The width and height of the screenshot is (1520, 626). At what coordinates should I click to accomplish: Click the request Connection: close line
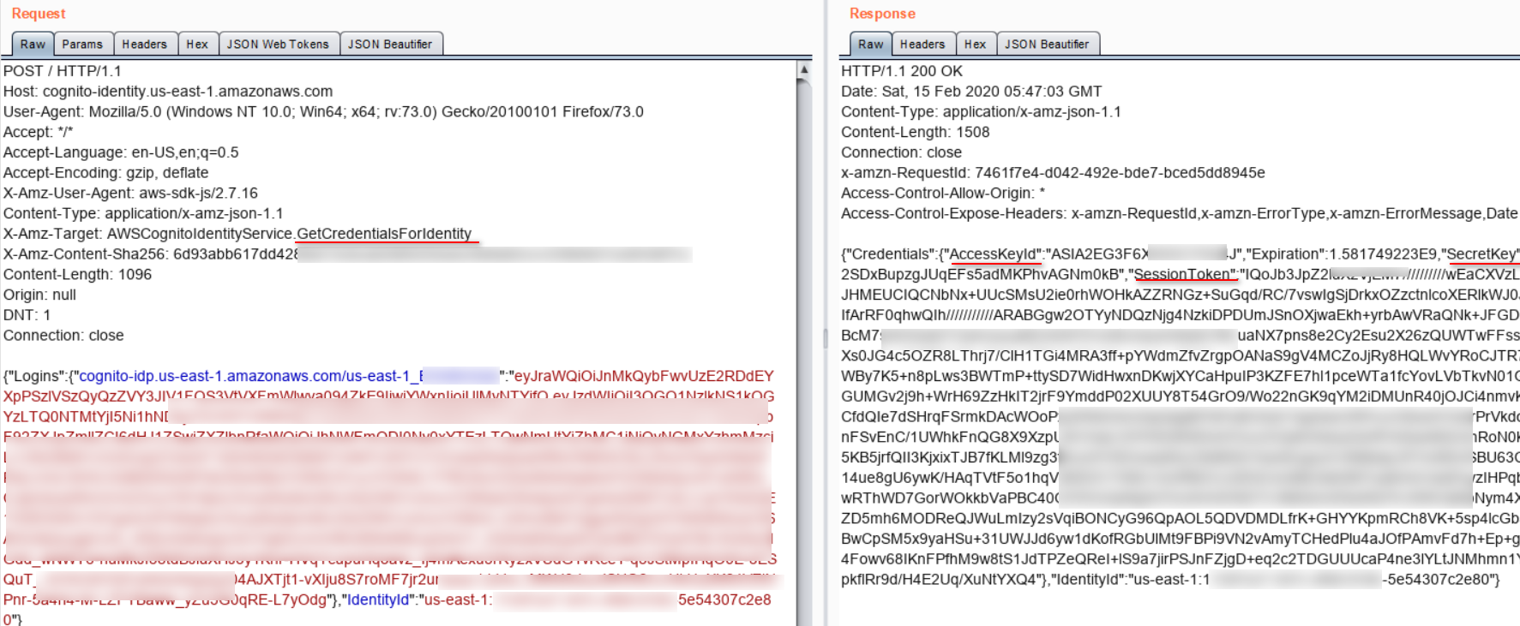[63, 336]
